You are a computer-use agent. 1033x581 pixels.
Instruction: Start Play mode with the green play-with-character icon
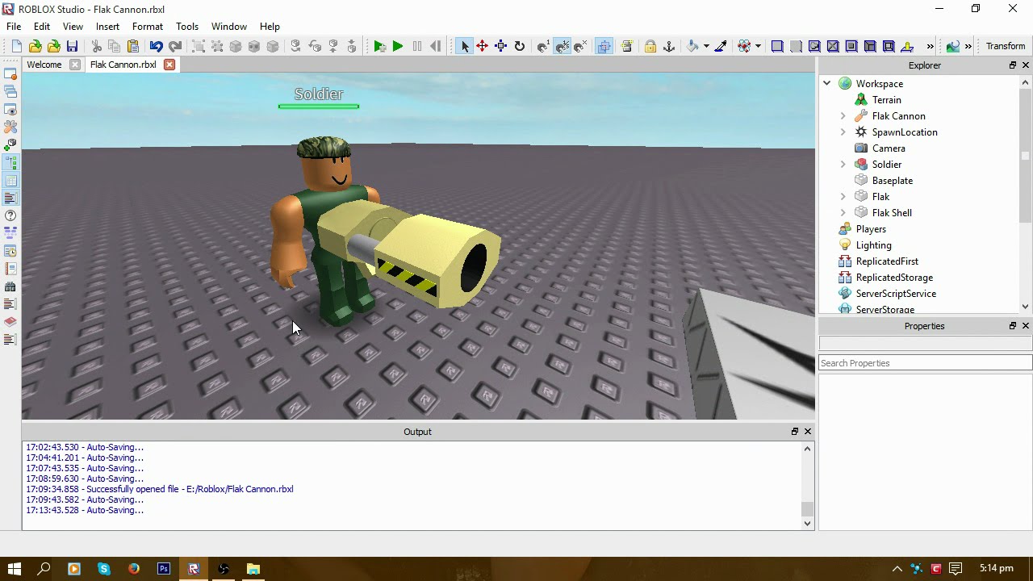point(379,47)
